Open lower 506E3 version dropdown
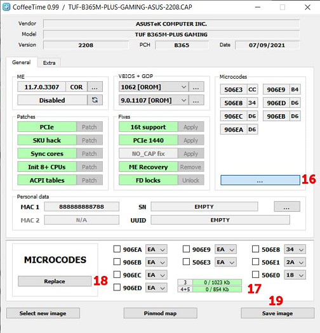The width and height of the screenshot is (320, 333). (x=225, y=262)
